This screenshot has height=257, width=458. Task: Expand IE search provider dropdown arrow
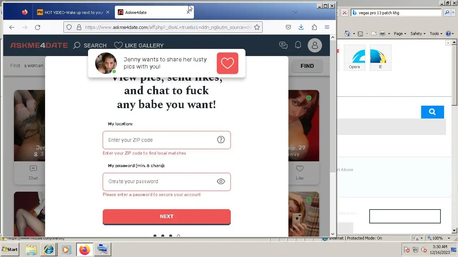(453, 12)
